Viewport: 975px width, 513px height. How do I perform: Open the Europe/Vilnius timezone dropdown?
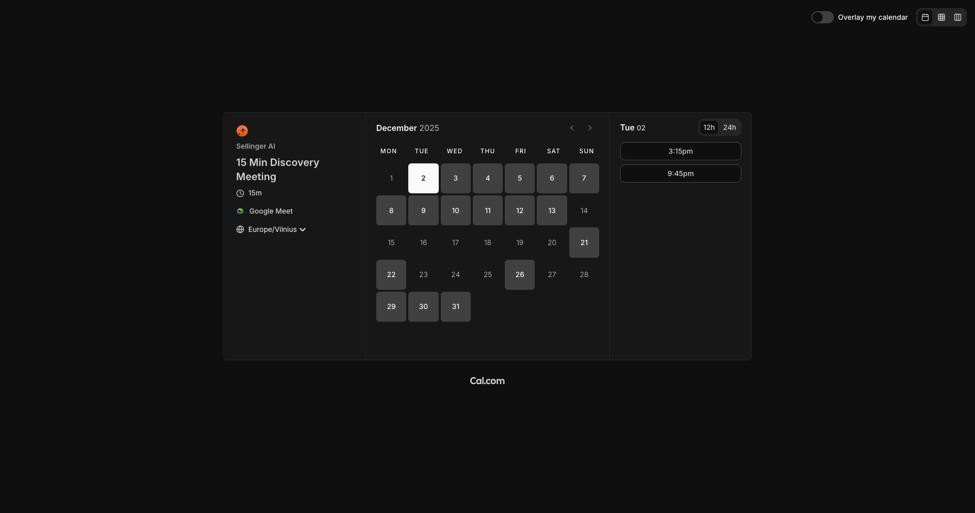pyautogui.click(x=277, y=229)
